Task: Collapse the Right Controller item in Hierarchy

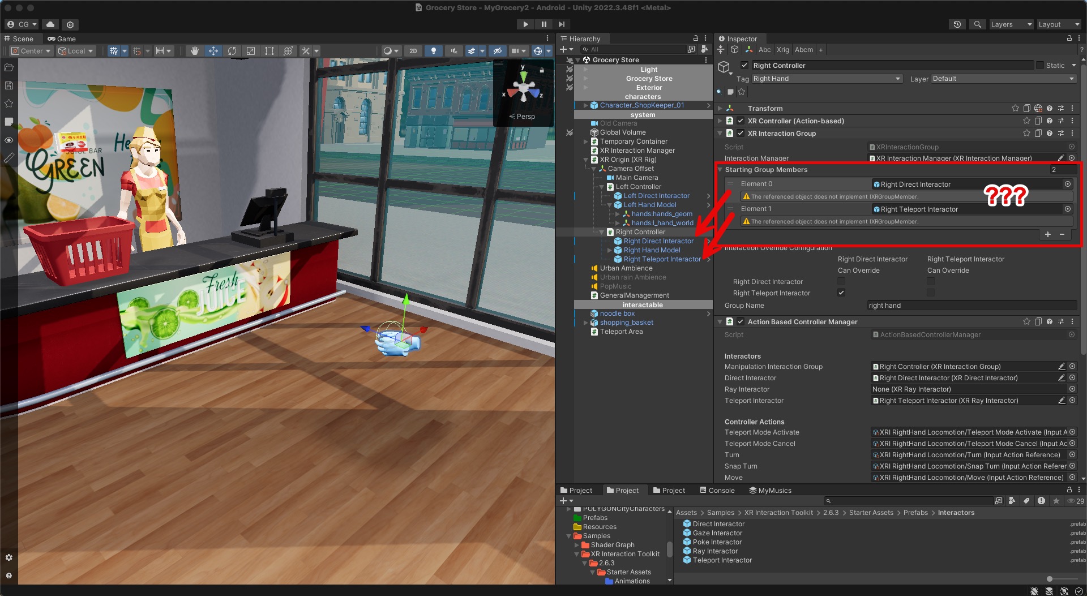Action: click(601, 232)
